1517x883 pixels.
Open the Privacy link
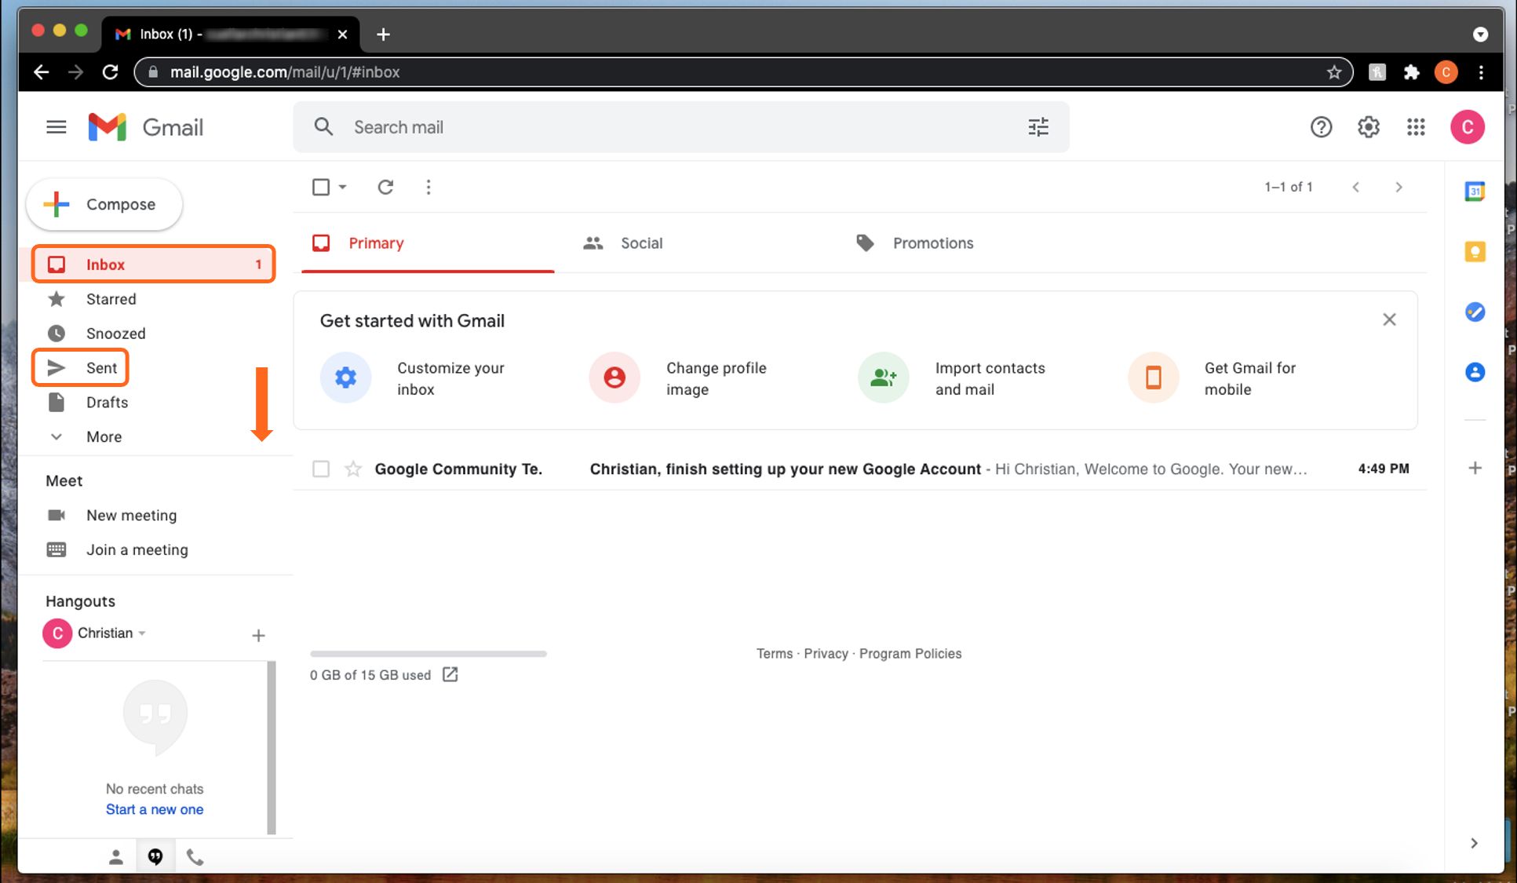point(826,654)
